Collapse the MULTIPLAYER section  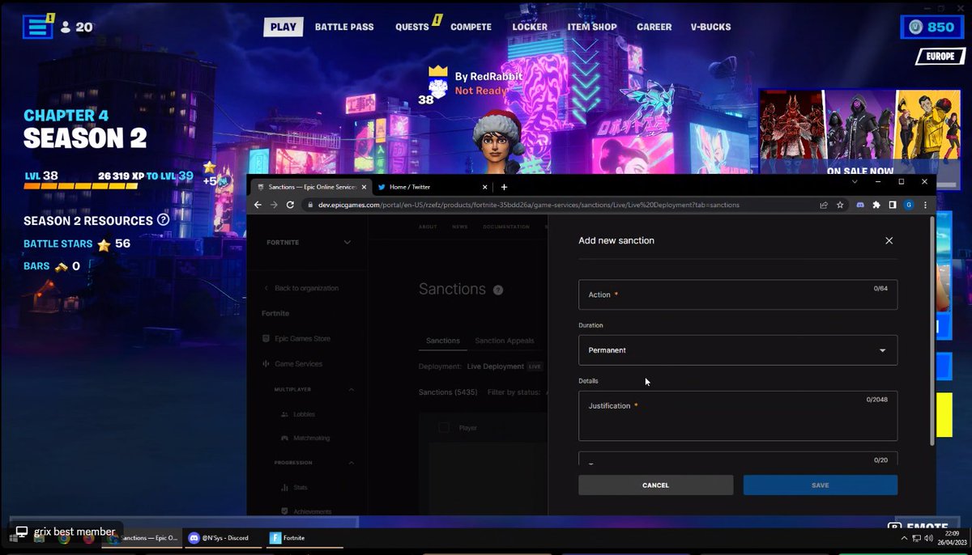[x=352, y=389]
